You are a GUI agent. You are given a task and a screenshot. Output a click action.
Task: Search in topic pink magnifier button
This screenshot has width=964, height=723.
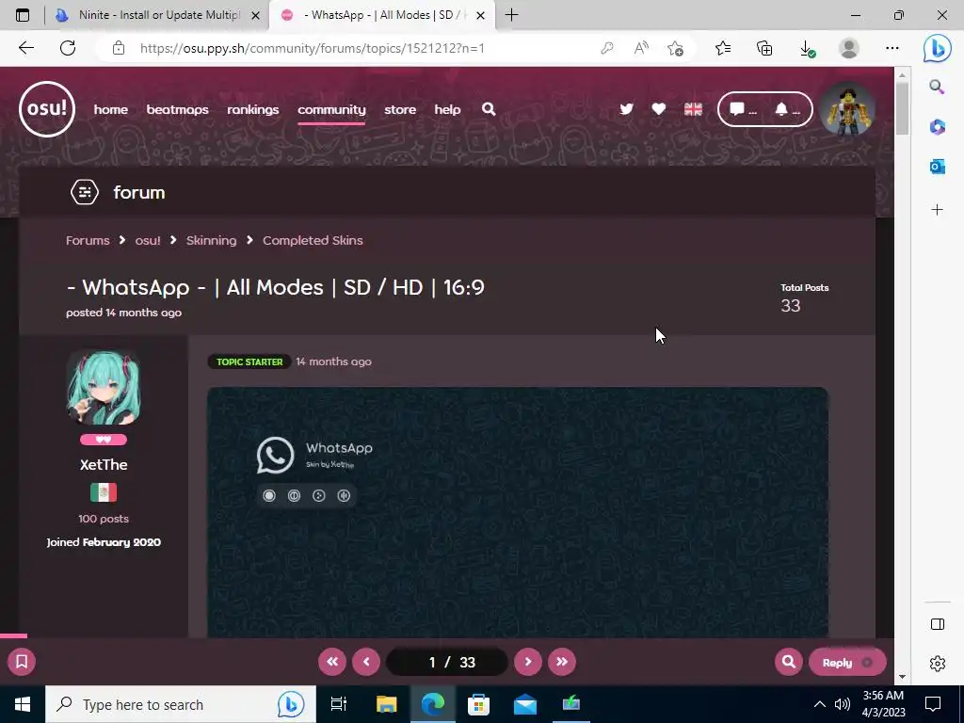click(789, 662)
